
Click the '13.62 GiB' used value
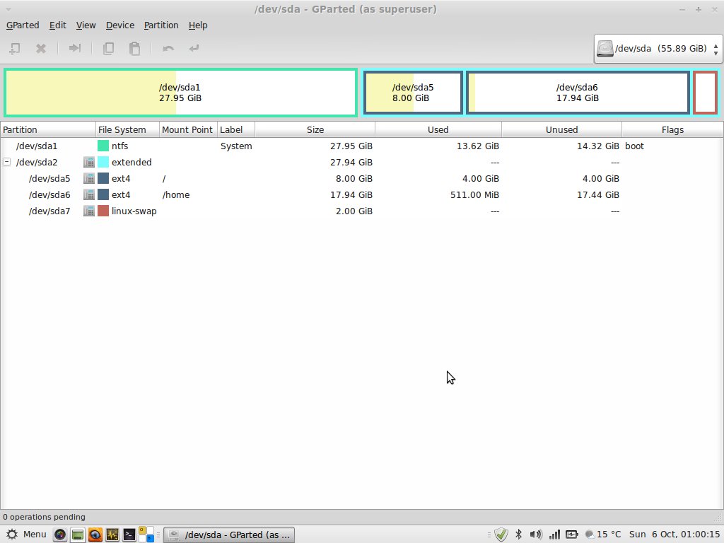[477, 146]
